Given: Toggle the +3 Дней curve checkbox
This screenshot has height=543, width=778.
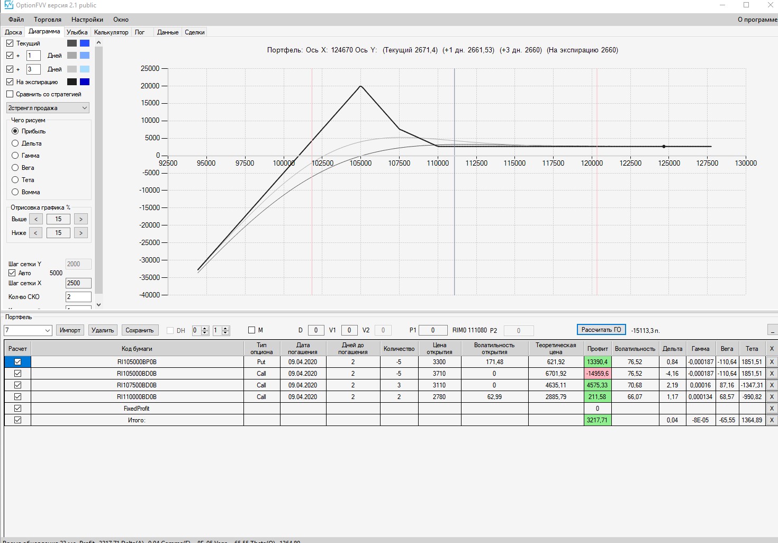Looking at the screenshot, I should coord(10,69).
